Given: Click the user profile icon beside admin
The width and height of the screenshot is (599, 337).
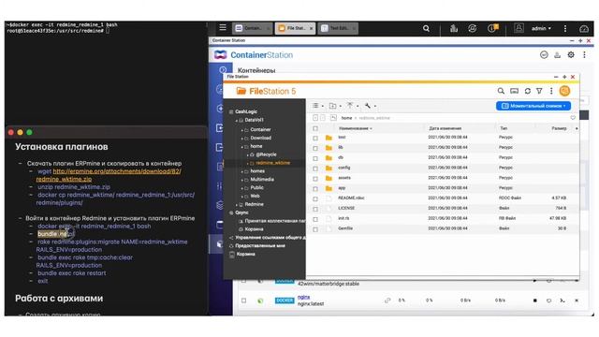Looking at the screenshot, I should (519, 28).
